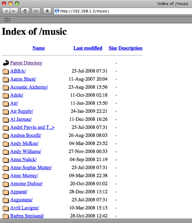Viewport: 192px width, 223px height.
Task: Sort by the Description column header
Action: coord(130,48)
